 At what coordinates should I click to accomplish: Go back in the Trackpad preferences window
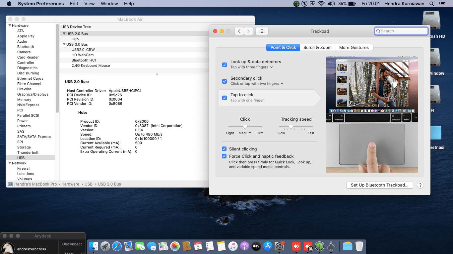coord(239,31)
